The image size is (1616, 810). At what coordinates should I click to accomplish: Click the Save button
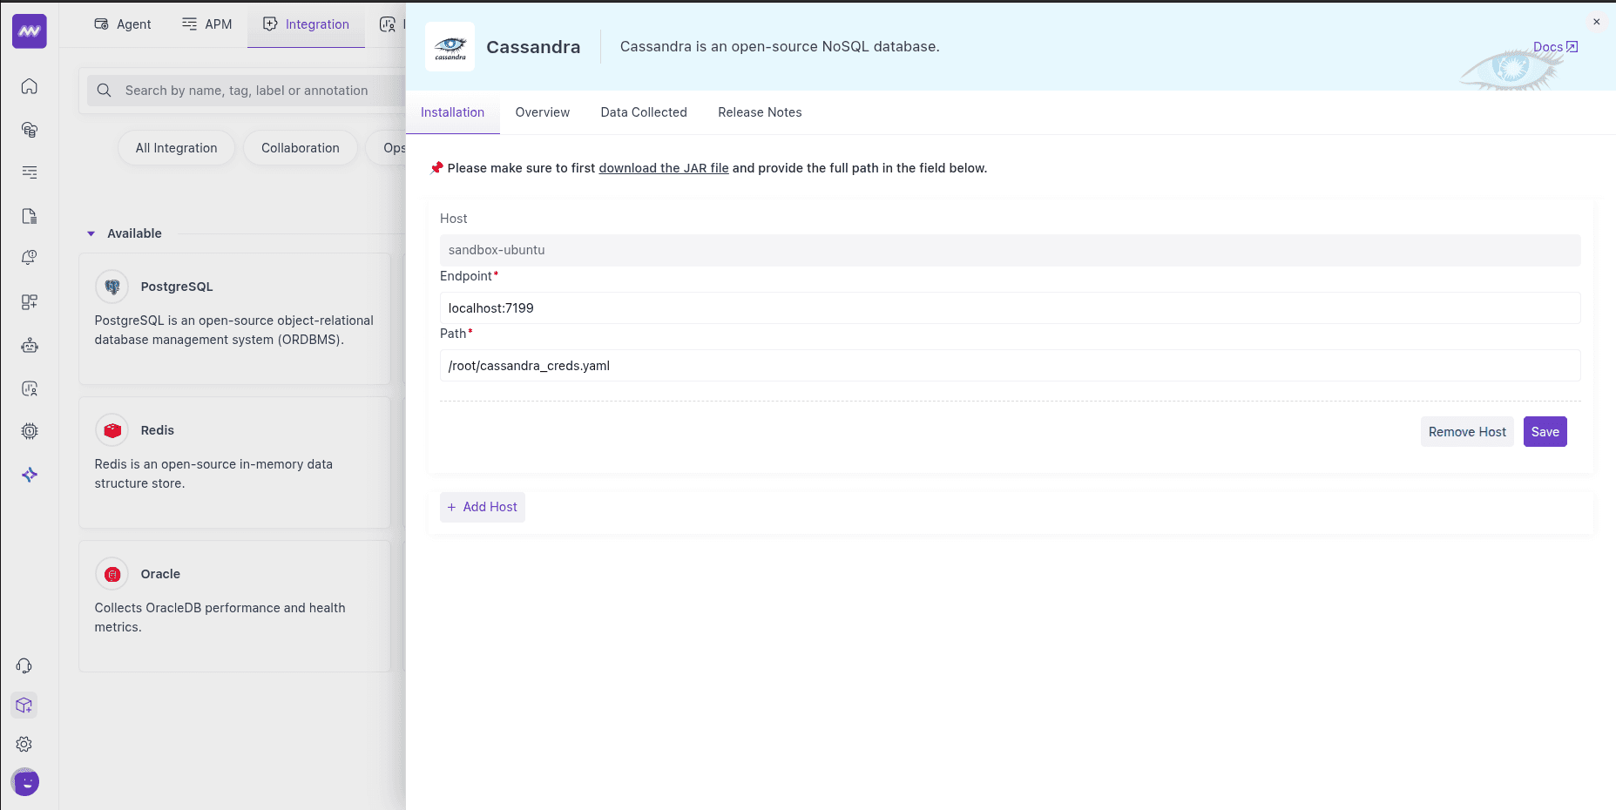pos(1545,432)
